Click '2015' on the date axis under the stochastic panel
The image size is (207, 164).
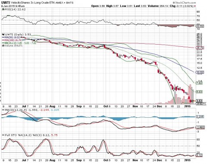pyautogui.click(x=188, y=160)
